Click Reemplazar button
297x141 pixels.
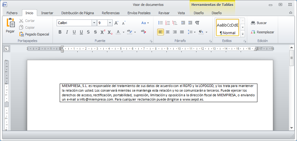point(262,32)
